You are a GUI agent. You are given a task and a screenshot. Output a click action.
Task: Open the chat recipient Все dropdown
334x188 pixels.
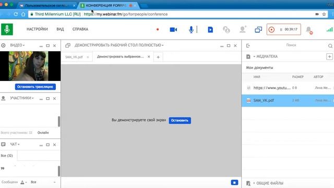43,182
